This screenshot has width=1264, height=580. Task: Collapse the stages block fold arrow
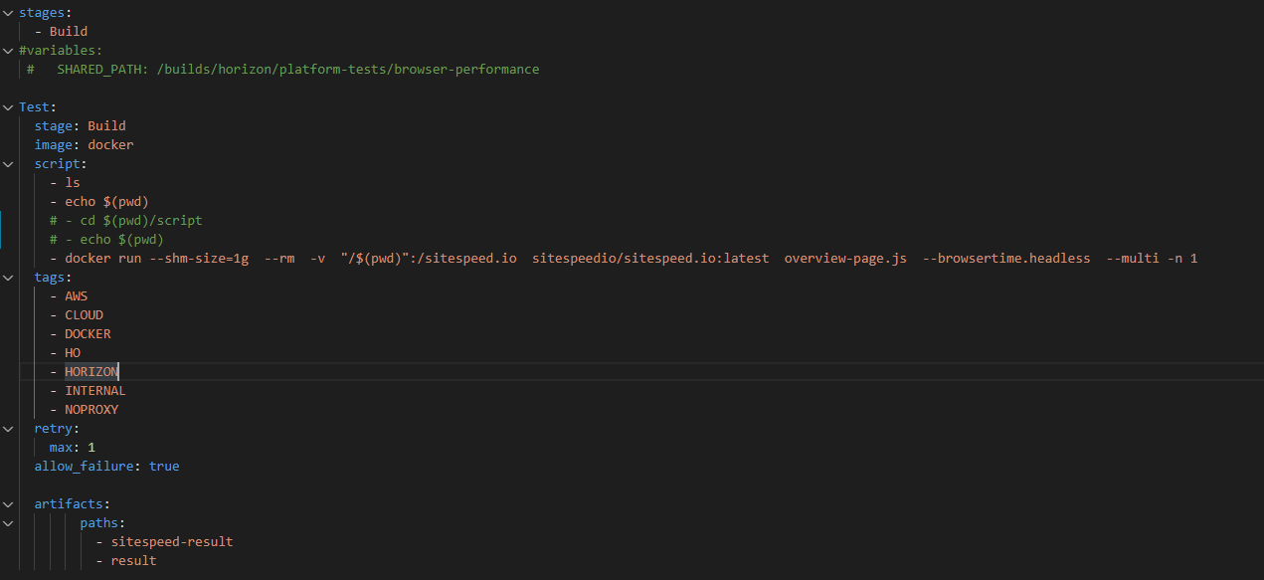tap(8, 13)
